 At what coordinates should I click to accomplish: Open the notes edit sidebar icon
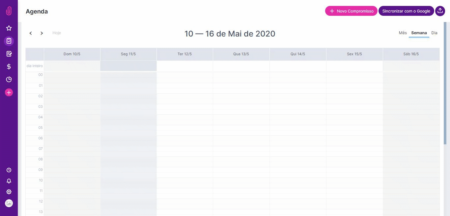point(9,54)
